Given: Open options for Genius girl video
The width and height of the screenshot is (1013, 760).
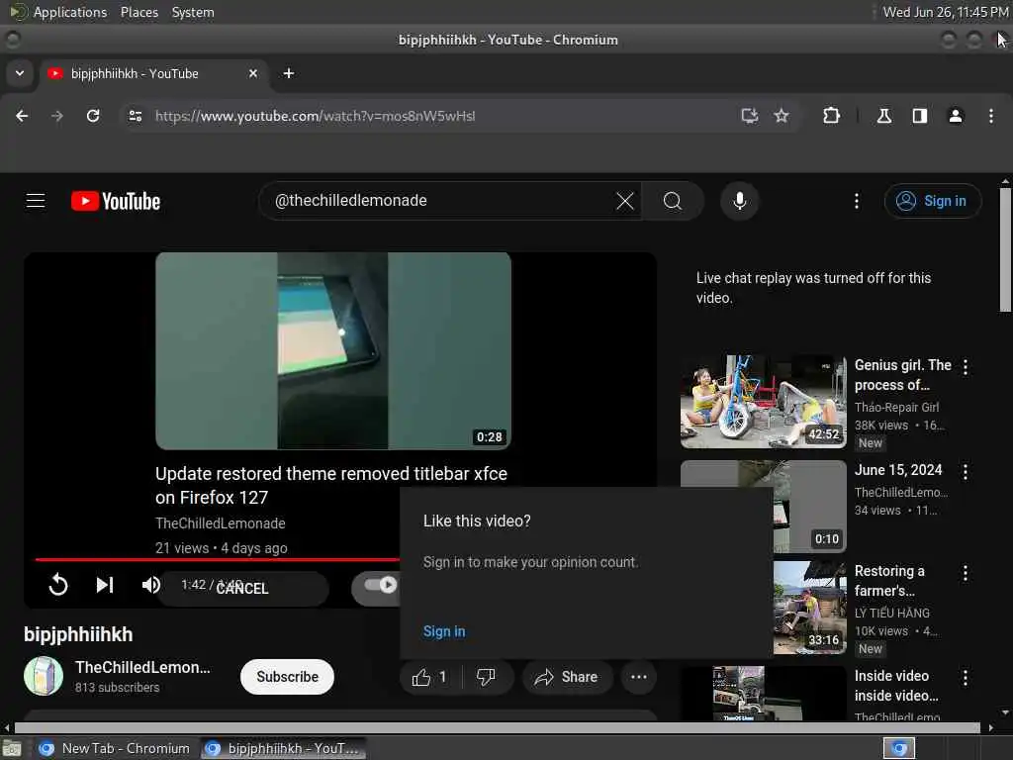Looking at the screenshot, I should [x=966, y=367].
